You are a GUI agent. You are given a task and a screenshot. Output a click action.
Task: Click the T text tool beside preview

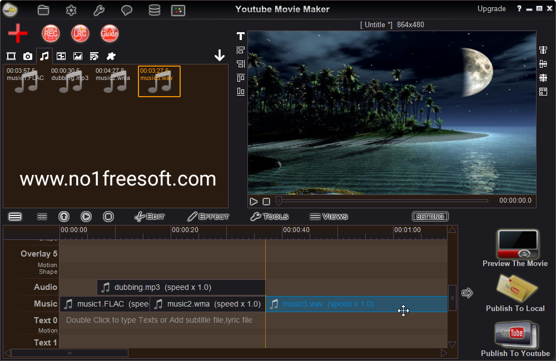(241, 36)
